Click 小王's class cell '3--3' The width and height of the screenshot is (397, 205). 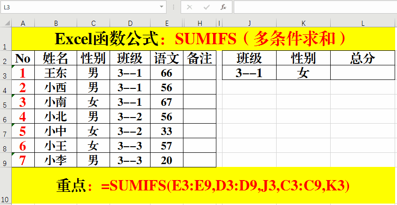click(x=130, y=146)
